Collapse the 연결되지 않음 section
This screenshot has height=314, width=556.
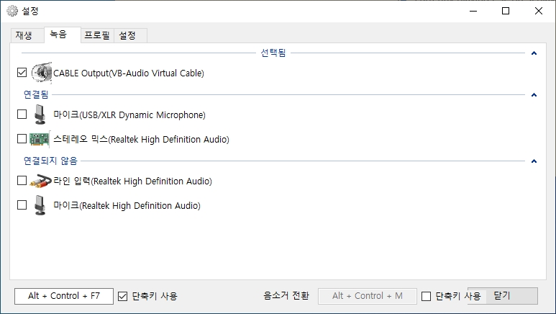pos(534,161)
